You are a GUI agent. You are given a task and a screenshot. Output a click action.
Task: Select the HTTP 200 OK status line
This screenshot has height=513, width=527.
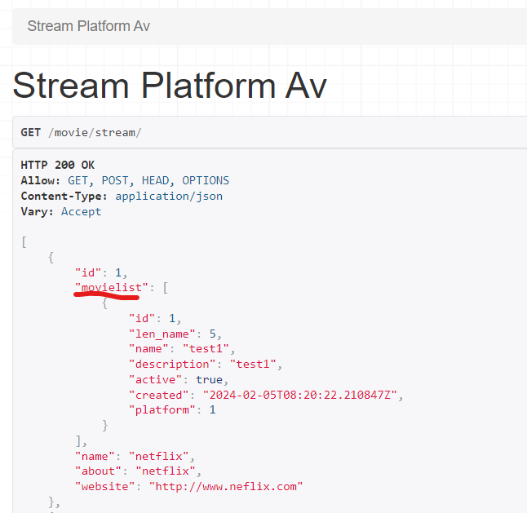58,165
